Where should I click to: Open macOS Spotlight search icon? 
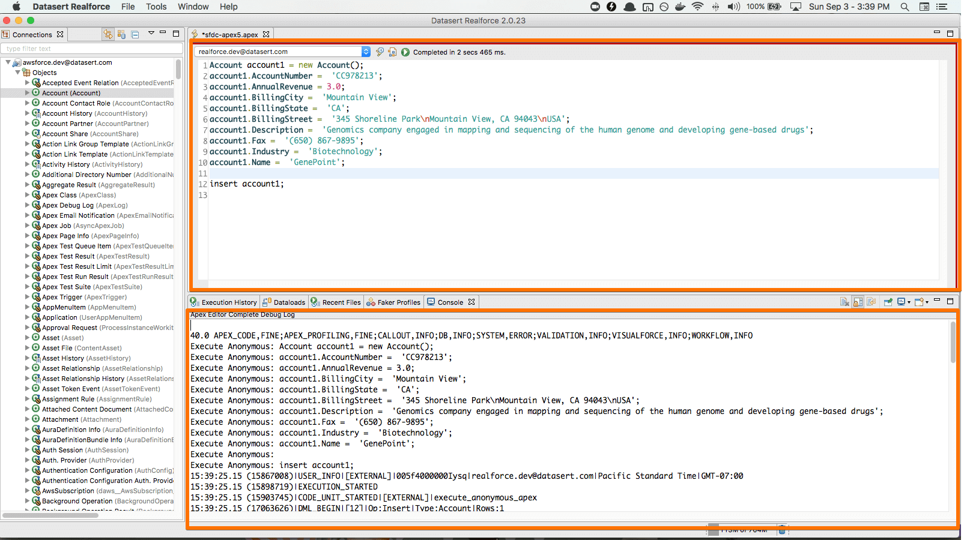pyautogui.click(x=905, y=7)
